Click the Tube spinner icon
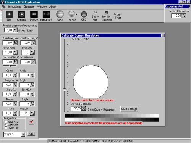 pyautogui.click(x=15, y=113)
